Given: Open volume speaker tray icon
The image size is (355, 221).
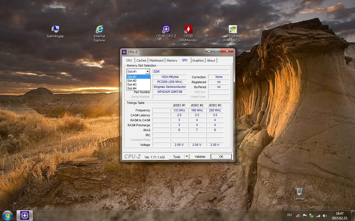Looking at the screenshot, I should tap(325, 216).
